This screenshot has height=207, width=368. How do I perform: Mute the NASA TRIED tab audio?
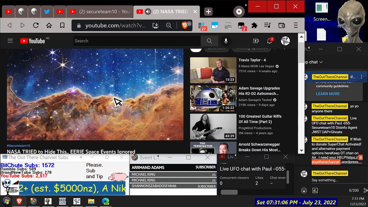tap(148, 11)
